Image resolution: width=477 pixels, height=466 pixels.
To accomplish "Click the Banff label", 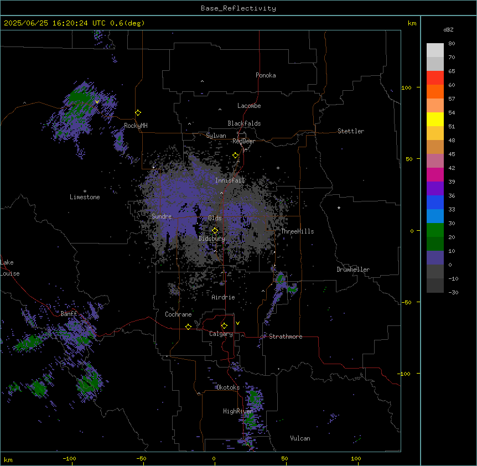I will pyautogui.click(x=69, y=314).
